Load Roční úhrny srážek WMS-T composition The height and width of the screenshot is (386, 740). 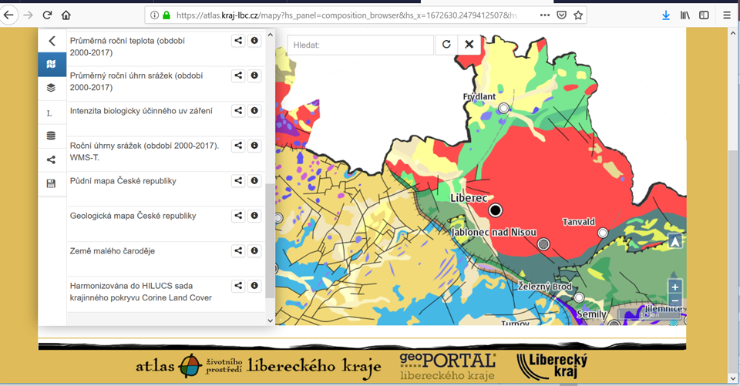point(144,152)
